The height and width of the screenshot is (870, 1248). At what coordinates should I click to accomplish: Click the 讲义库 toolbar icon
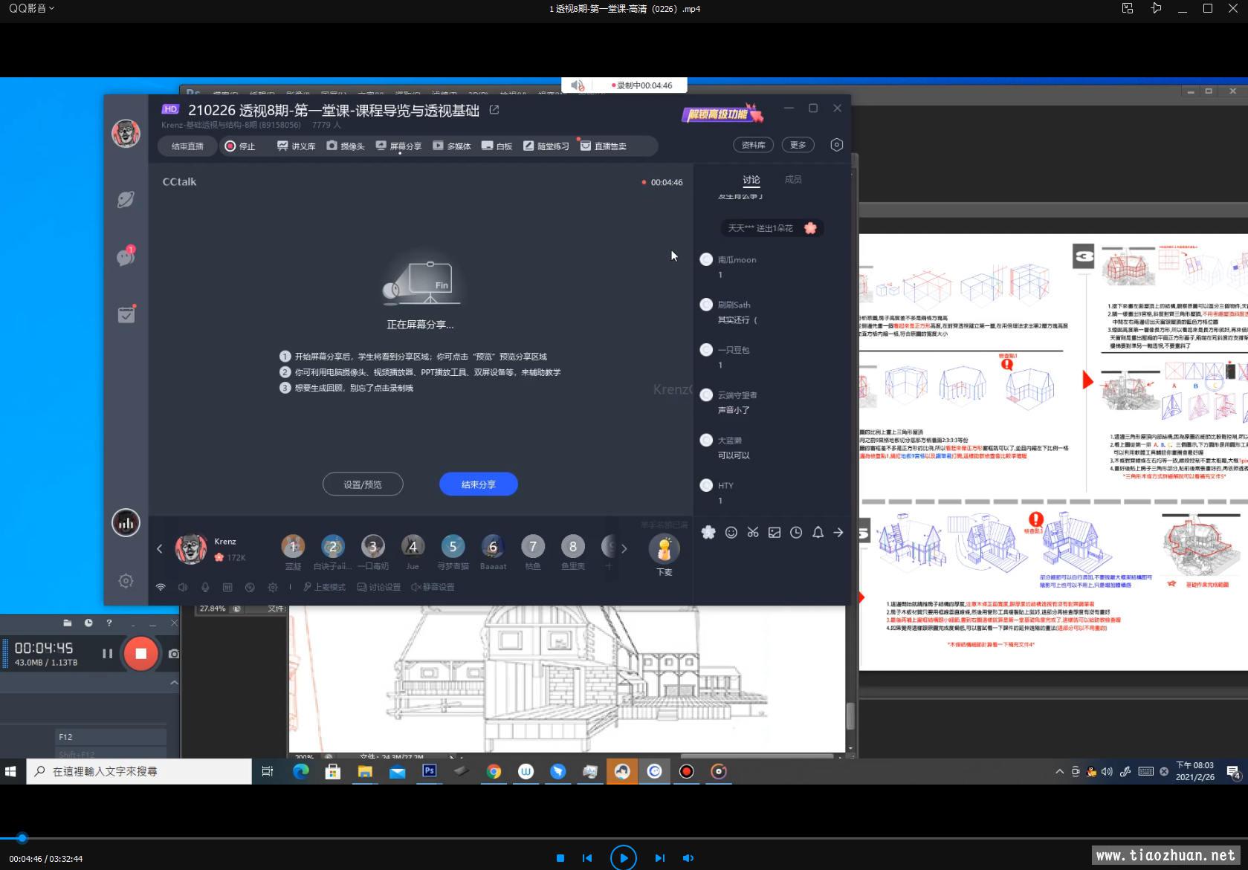pyautogui.click(x=296, y=146)
